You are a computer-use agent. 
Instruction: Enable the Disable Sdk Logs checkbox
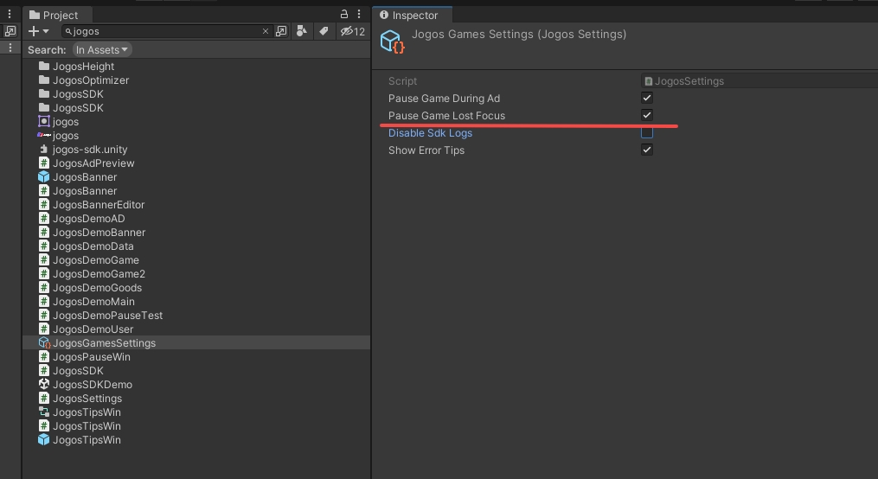click(646, 133)
